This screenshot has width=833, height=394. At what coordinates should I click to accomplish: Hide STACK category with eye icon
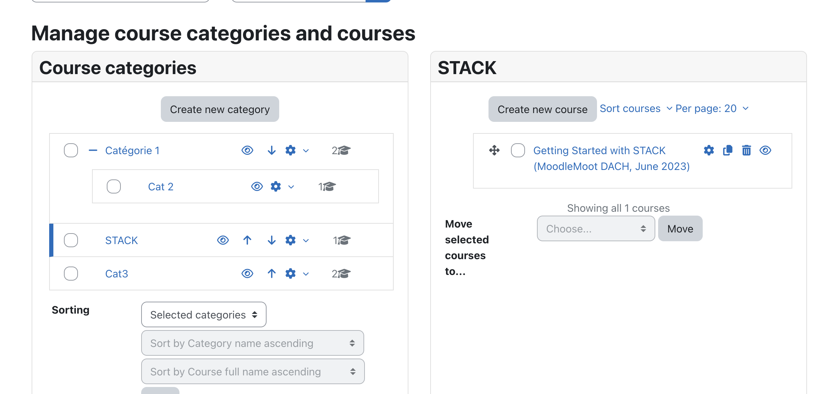tap(223, 240)
